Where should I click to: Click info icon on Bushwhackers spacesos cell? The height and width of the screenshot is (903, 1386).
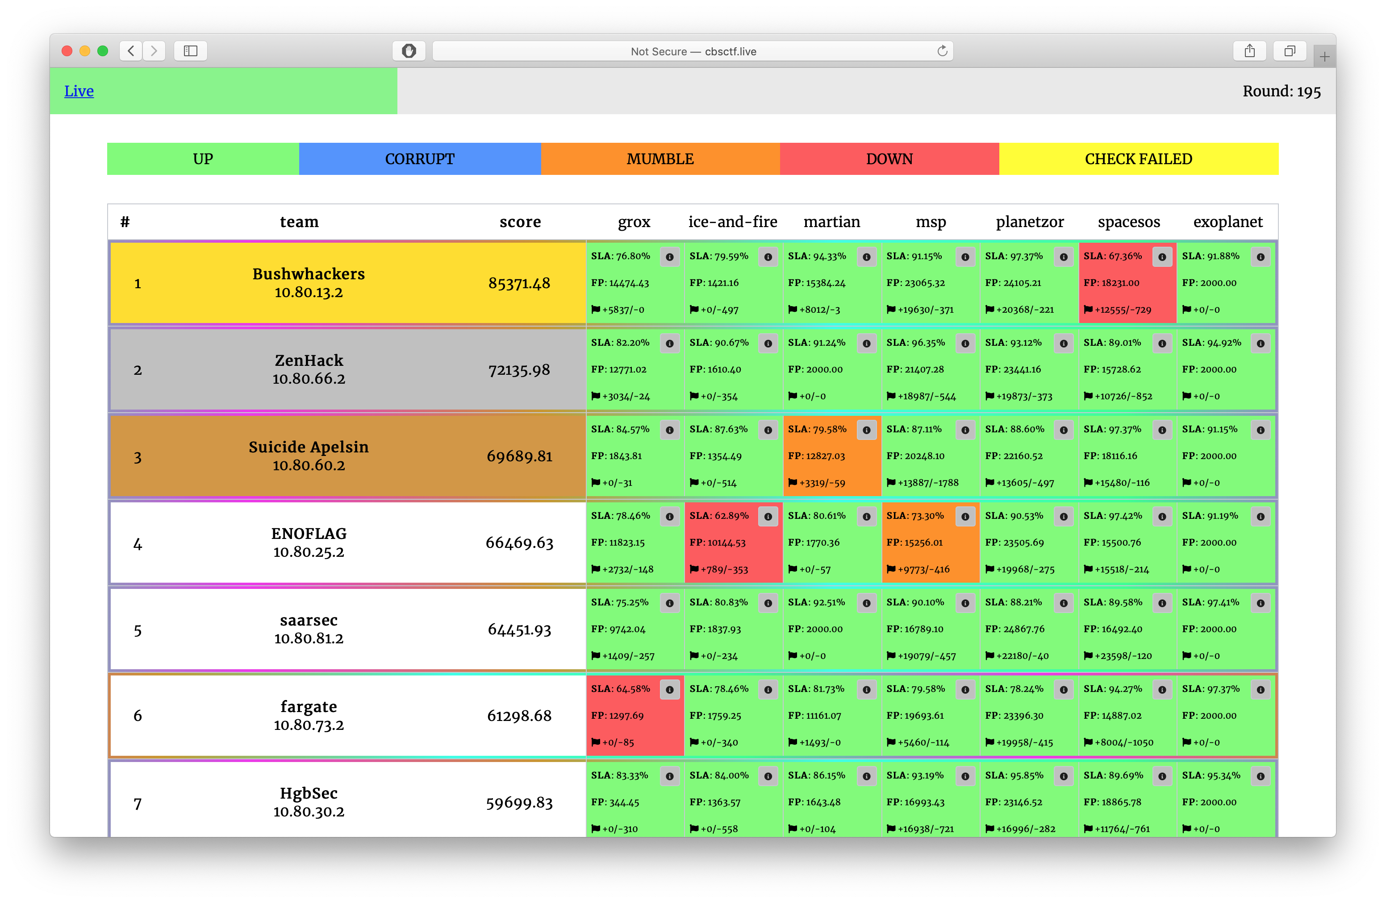(x=1162, y=257)
